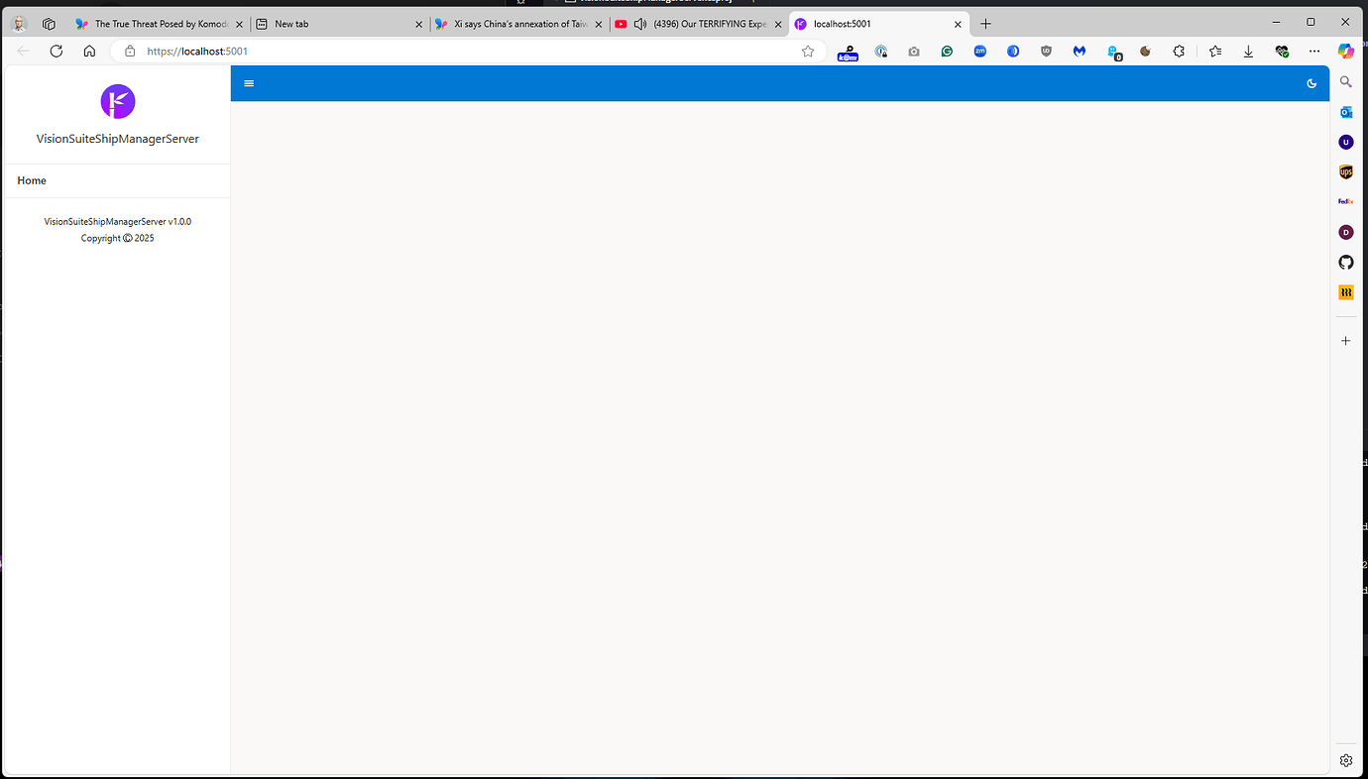Open the browser settings ellipsis menu
The image size is (1368, 779).
point(1314,51)
